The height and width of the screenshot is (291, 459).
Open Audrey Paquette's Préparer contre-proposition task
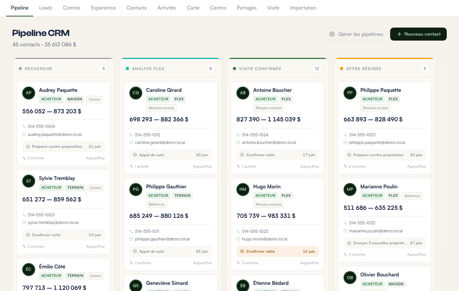(63, 147)
